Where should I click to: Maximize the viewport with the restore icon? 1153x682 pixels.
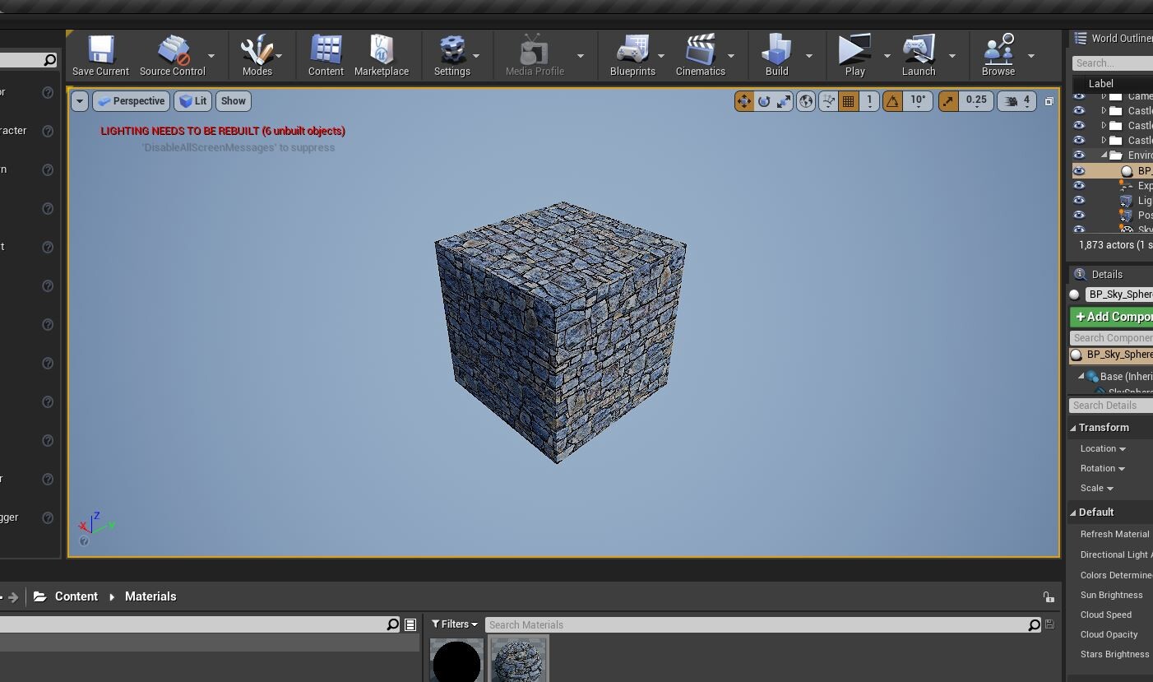click(1049, 100)
